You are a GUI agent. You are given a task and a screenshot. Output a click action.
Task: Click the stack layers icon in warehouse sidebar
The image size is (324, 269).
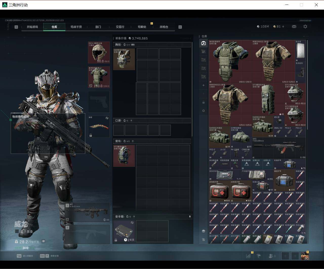204,231
